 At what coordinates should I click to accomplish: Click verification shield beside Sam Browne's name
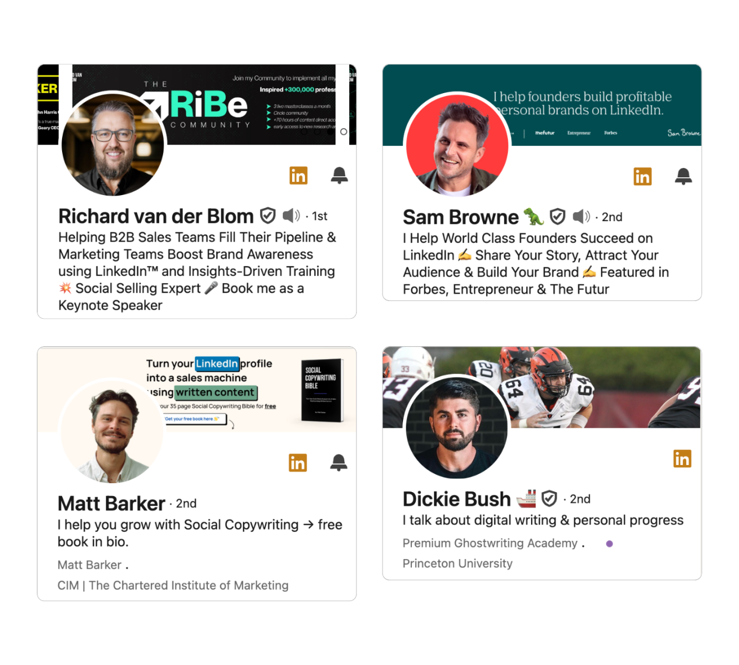click(558, 217)
